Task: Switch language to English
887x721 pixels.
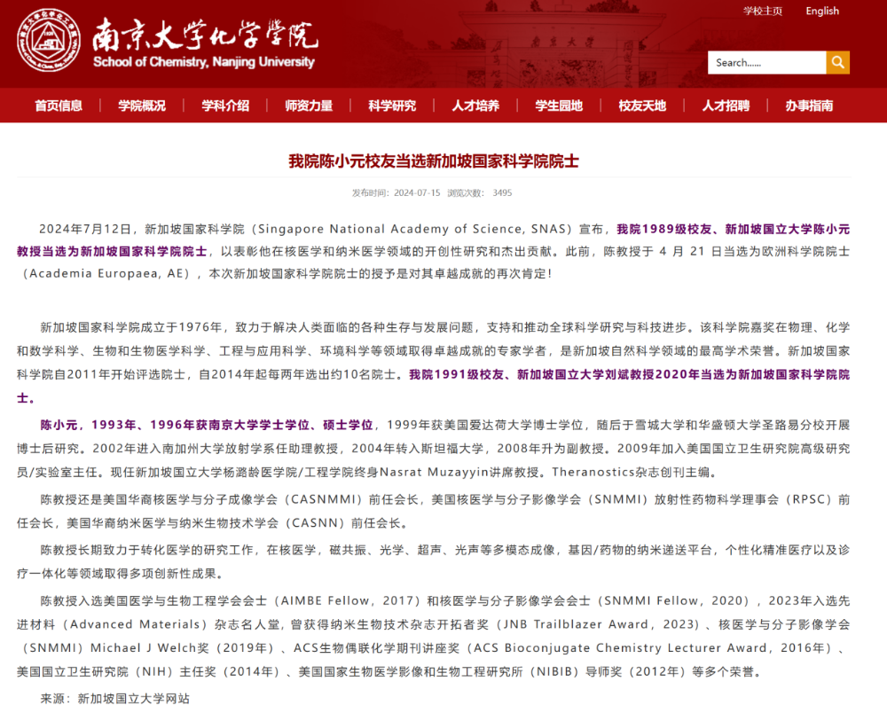Action: pos(821,11)
